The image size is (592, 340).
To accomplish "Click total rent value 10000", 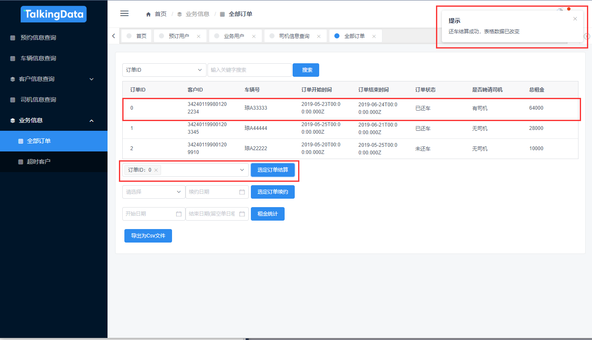I will pos(536,148).
